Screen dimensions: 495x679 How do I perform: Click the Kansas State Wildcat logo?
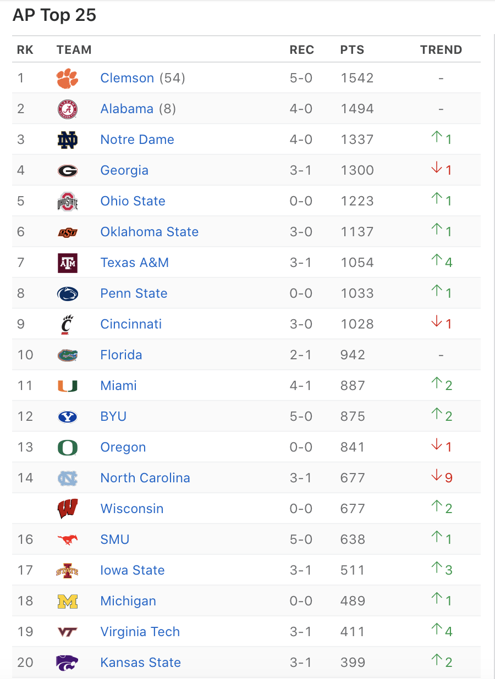click(67, 663)
